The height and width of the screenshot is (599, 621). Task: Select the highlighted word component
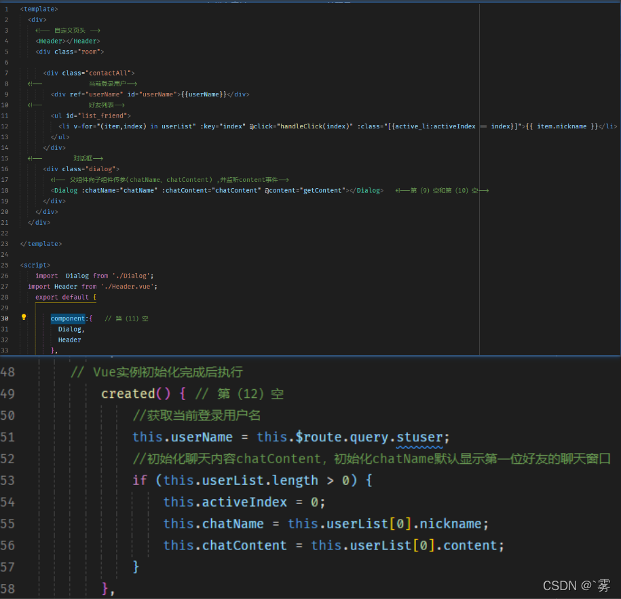pos(68,319)
